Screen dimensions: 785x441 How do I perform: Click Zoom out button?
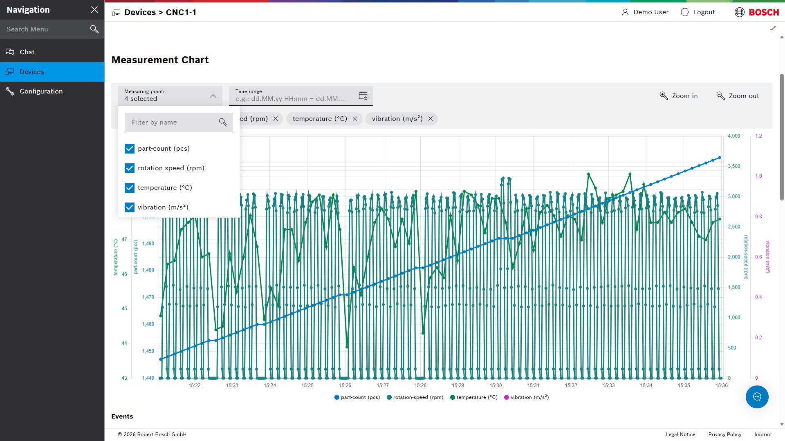point(738,96)
